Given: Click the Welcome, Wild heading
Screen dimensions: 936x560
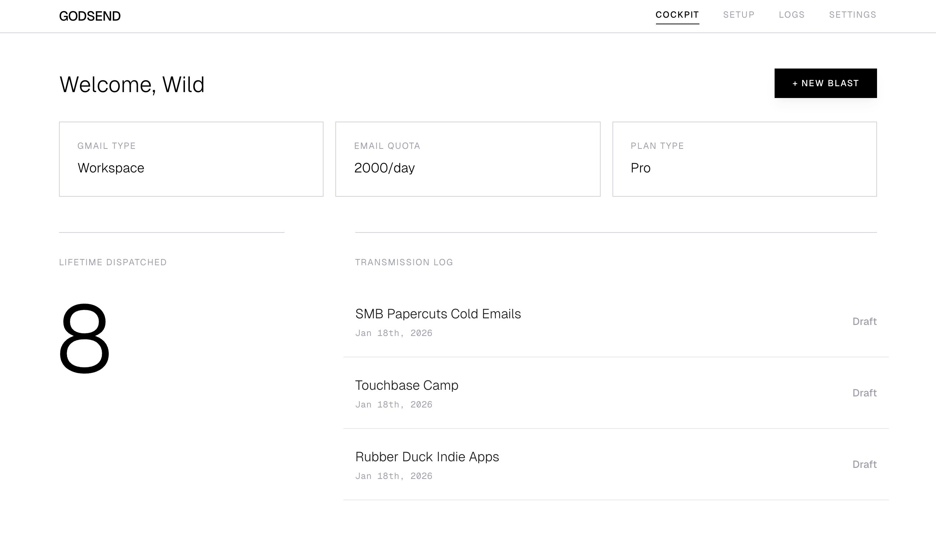Looking at the screenshot, I should [132, 84].
